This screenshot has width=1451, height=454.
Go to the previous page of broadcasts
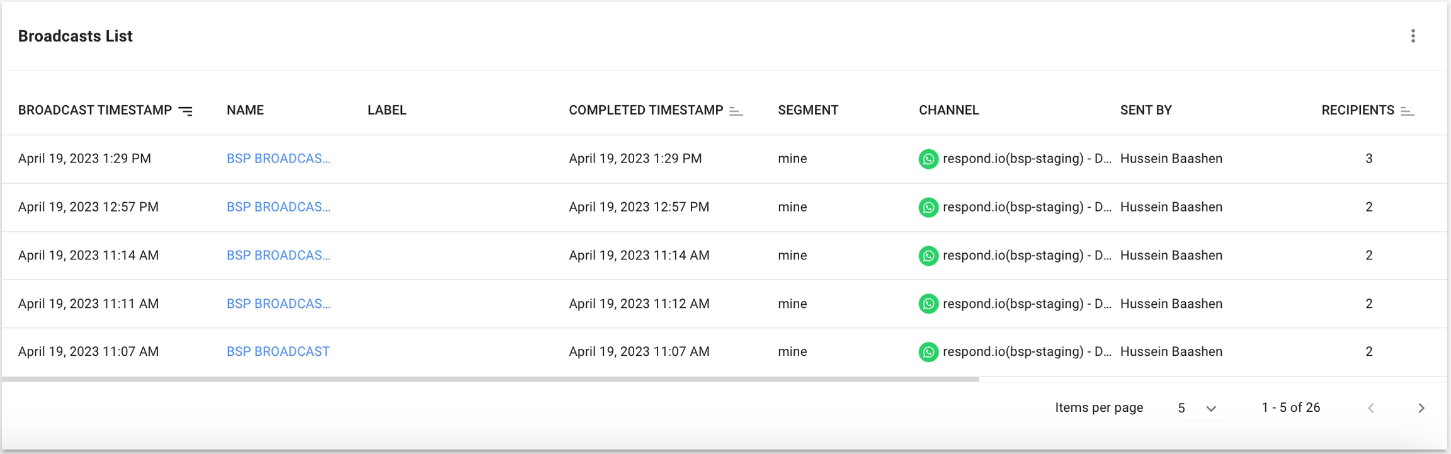tap(1371, 408)
